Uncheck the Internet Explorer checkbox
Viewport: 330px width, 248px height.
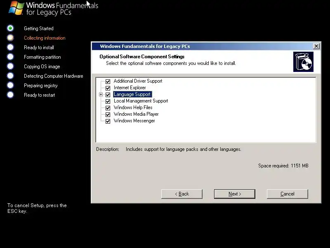pos(108,88)
